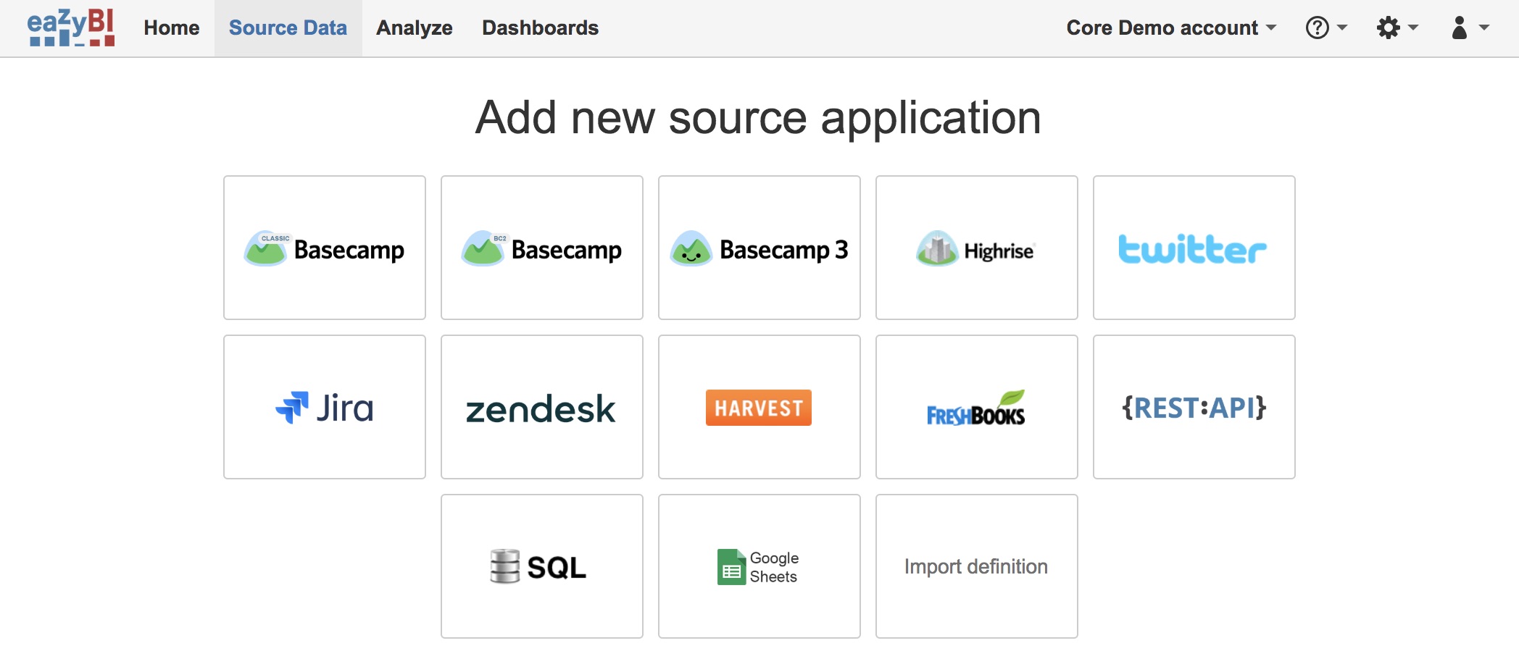Image resolution: width=1519 pixels, height=672 pixels.
Task: Select the Basecamp 3 source tile
Action: click(759, 248)
